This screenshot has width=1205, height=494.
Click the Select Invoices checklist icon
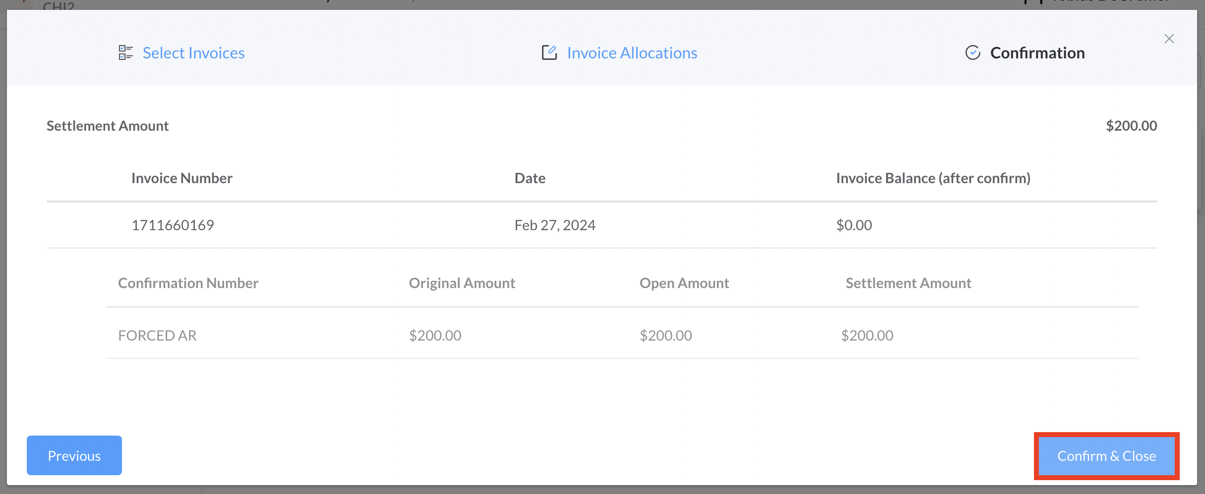tap(125, 52)
